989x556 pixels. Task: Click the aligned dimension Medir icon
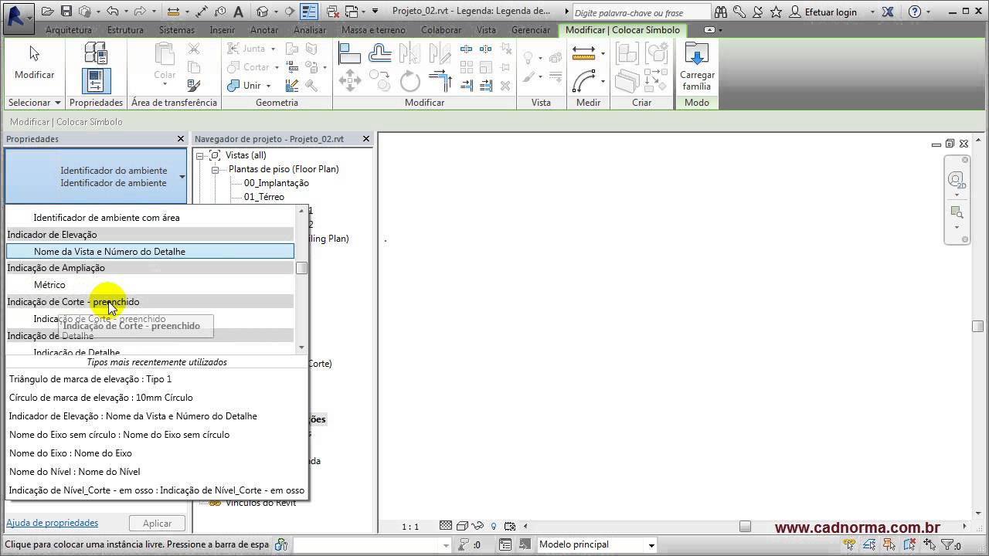point(583,53)
